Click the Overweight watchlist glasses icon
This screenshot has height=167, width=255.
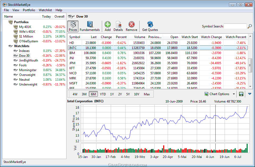pyautogui.click(x=16, y=75)
